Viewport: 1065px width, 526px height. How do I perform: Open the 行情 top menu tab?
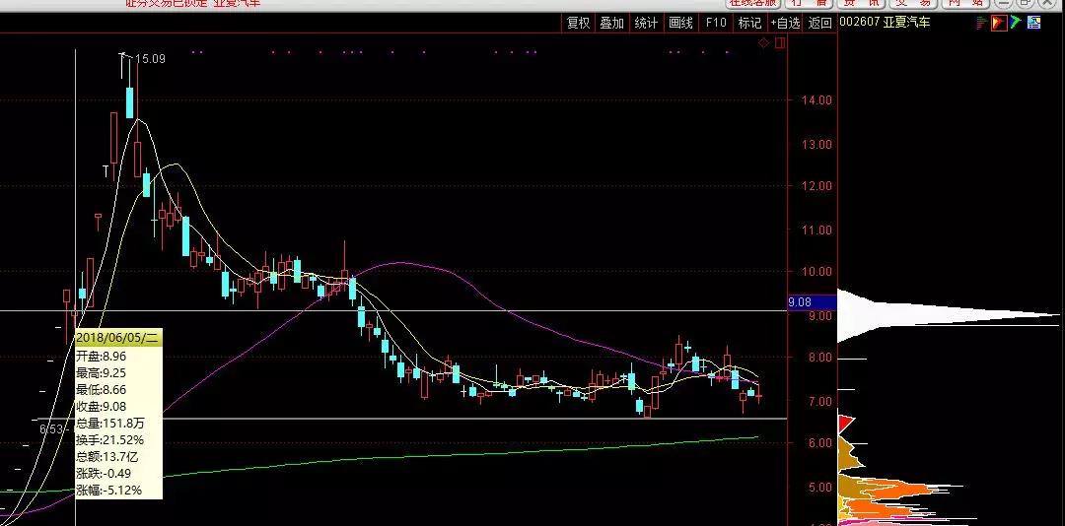pos(808,4)
